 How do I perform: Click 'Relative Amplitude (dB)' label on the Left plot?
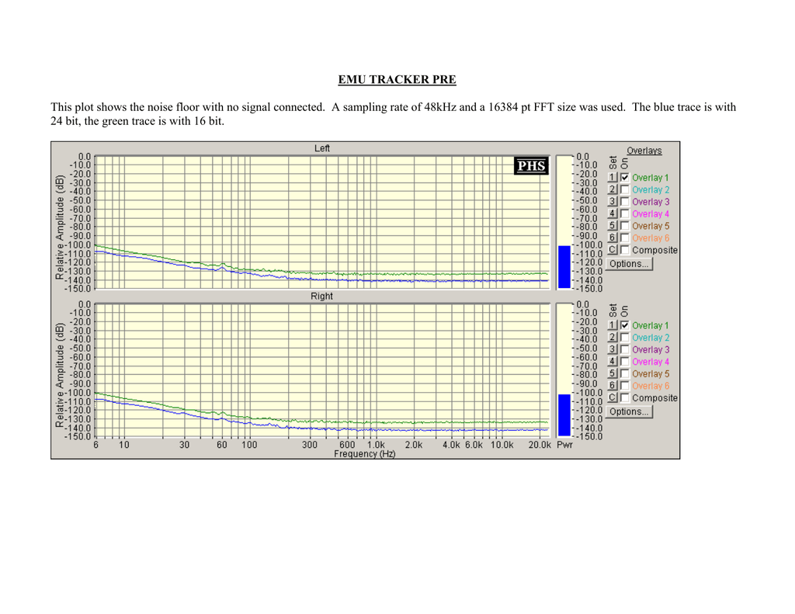pos(60,227)
